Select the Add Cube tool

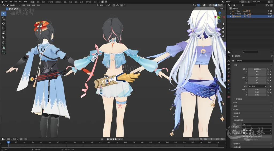tap(4, 52)
